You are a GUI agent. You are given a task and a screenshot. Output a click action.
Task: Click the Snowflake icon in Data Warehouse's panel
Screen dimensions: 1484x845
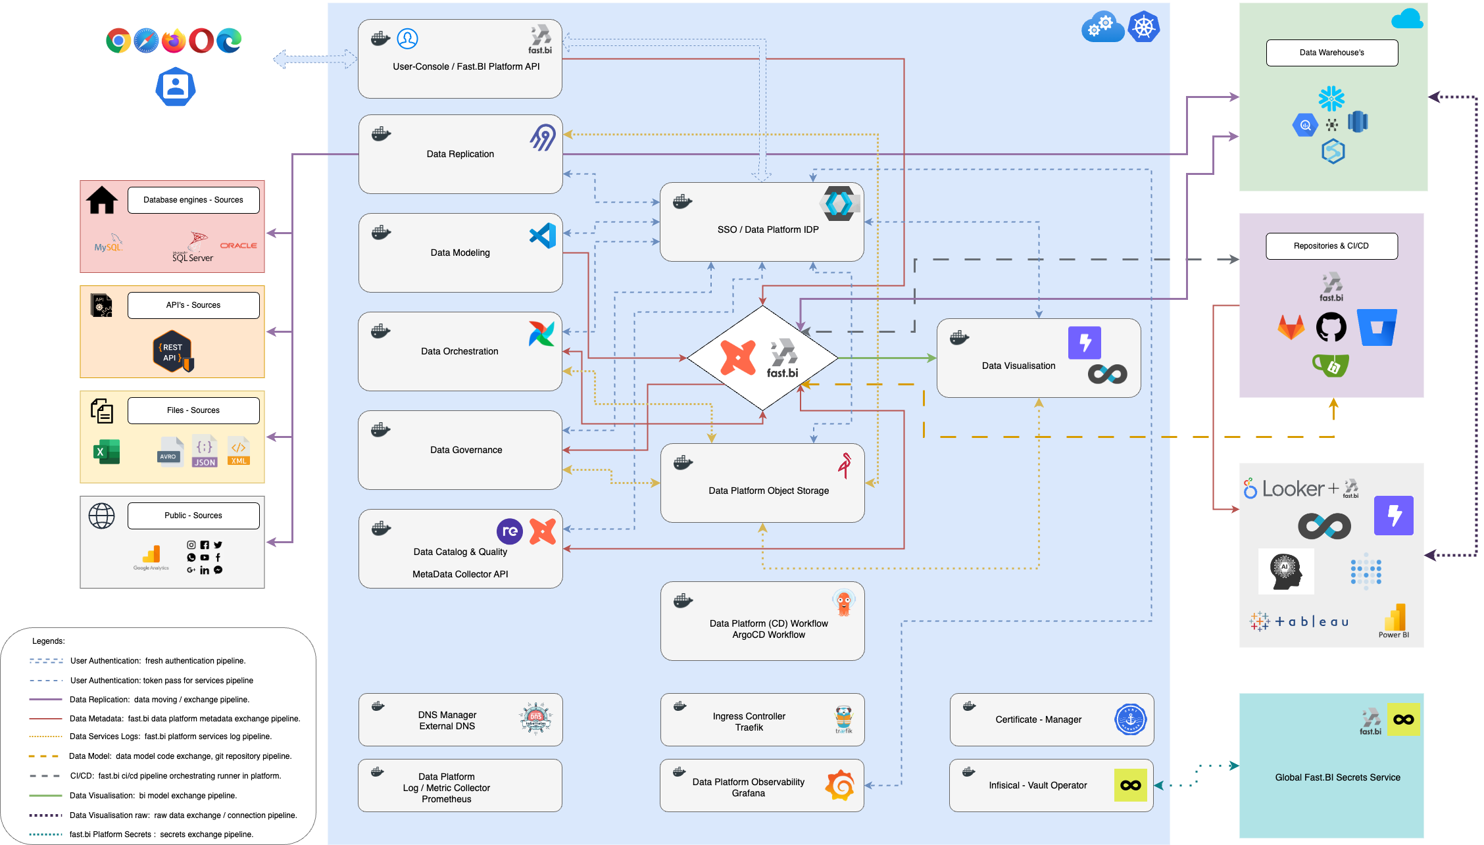pyautogui.click(x=1331, y=99)
